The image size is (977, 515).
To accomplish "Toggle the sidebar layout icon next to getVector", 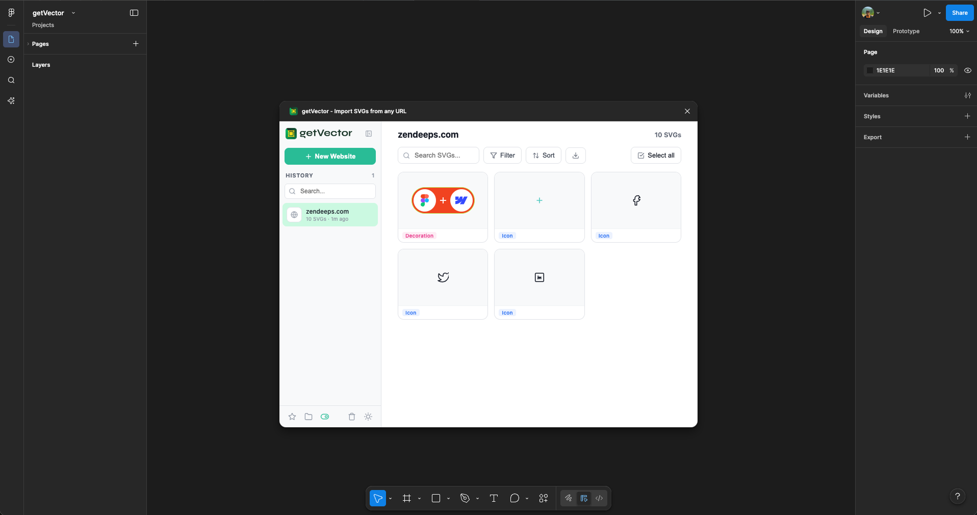I will coord(134,13).
